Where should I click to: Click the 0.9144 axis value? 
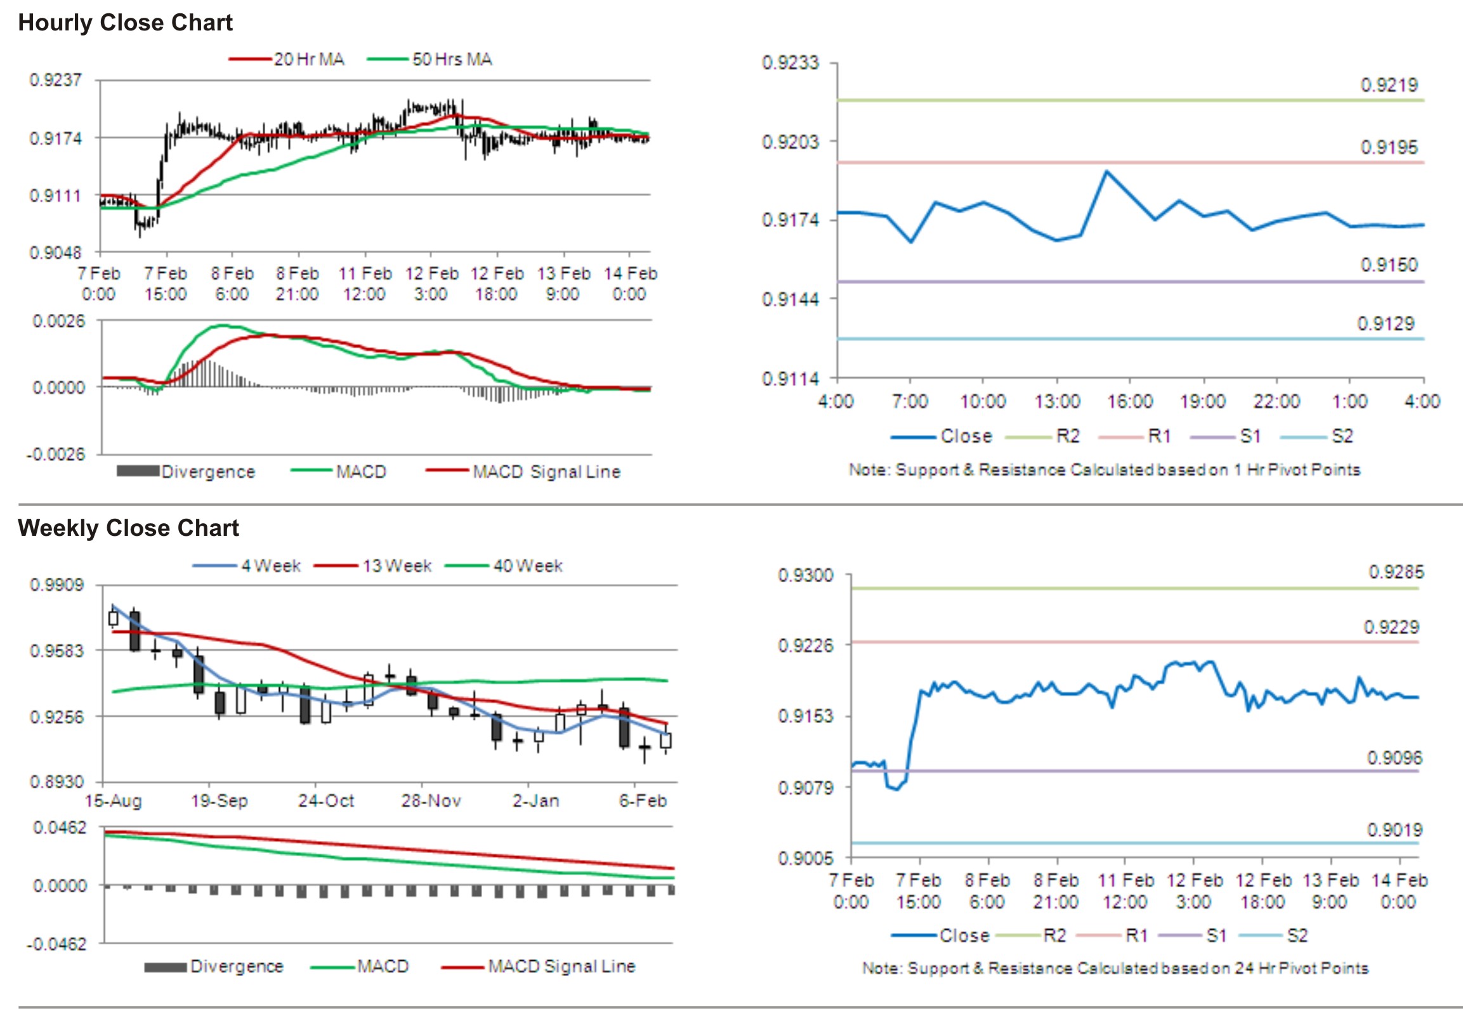[791, 299]
